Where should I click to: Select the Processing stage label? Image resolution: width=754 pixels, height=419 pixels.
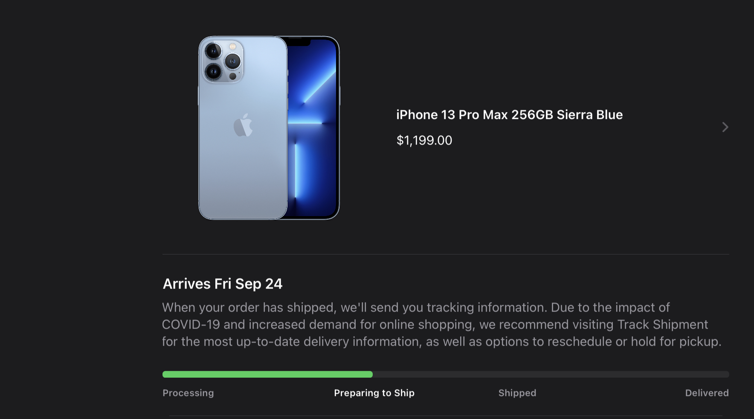(188, 393)
